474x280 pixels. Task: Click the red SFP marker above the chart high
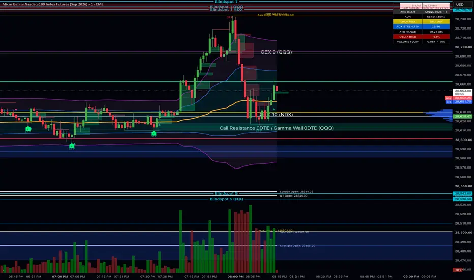(229, 17)
